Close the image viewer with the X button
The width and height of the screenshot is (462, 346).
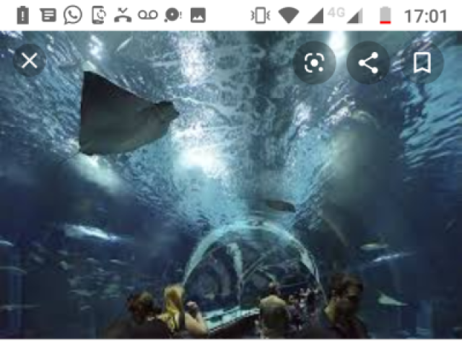point(30,61)
